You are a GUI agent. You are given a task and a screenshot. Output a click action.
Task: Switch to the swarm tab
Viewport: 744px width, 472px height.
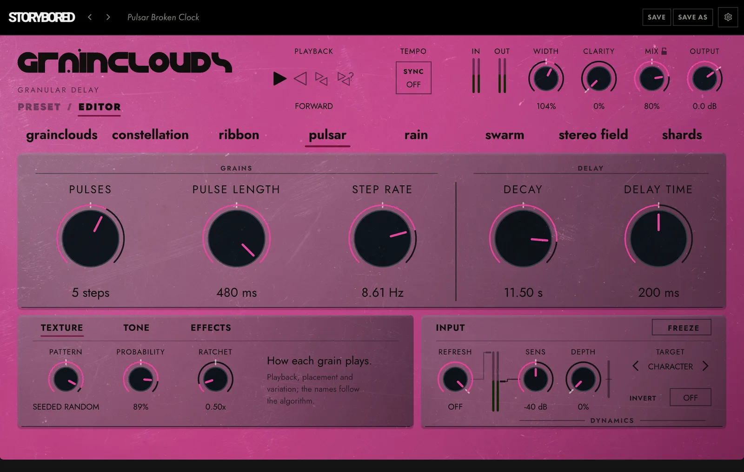[505, 135]
